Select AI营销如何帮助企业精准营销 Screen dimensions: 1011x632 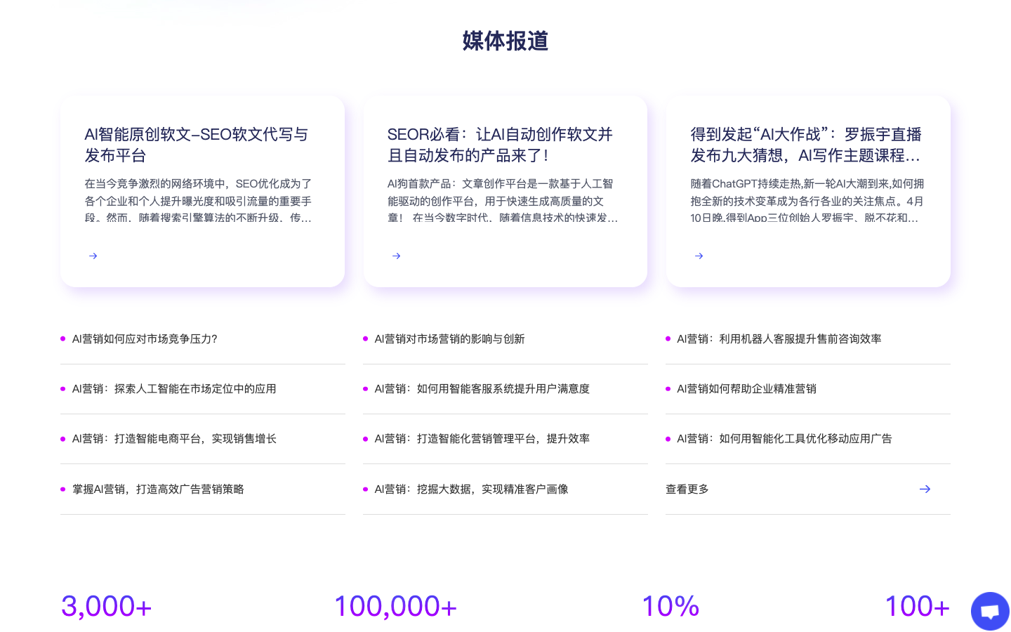(747, 388)
